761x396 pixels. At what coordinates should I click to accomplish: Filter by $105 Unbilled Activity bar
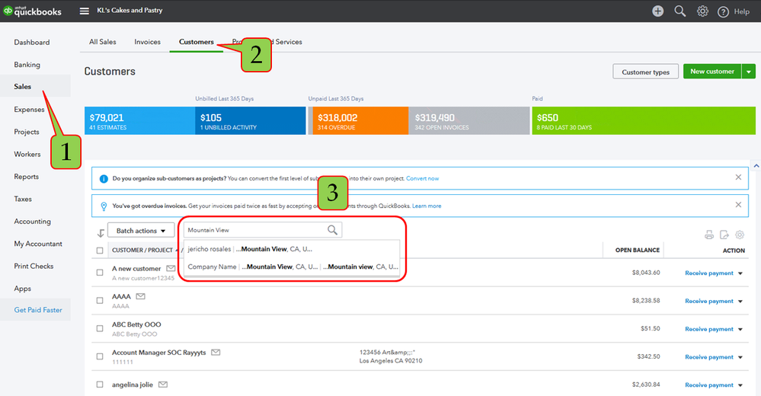251,121
